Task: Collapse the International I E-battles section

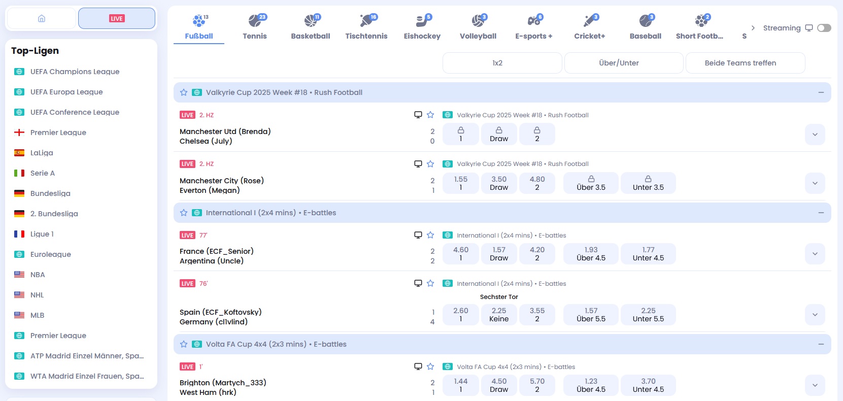Action: tap(821, 213)
